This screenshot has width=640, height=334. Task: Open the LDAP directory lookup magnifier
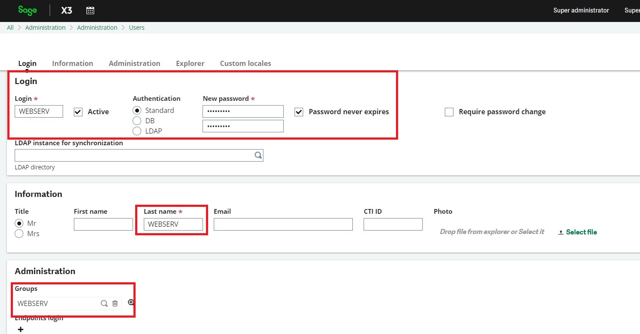click(x=258, y=155)
